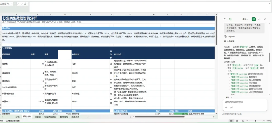The width and height of the screenshot is (272, 123).
Task: Expand the fx function dropdown arrow
Action: click(x=28, y=4)
